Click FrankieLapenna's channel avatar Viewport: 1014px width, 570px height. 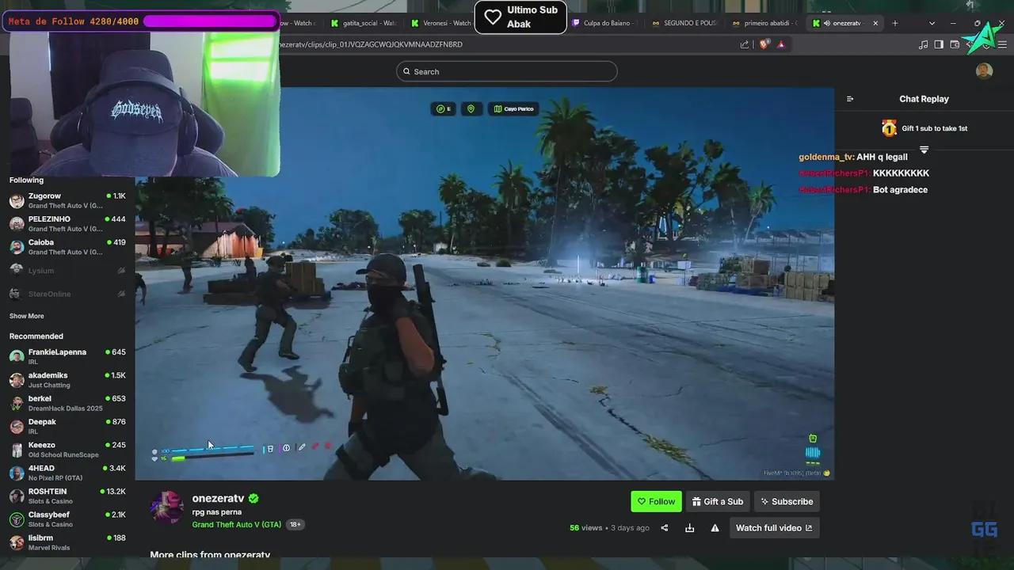click(17, 356)
